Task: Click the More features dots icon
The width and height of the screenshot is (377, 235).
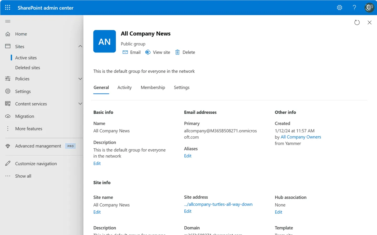Action: (x=8, y=128)
